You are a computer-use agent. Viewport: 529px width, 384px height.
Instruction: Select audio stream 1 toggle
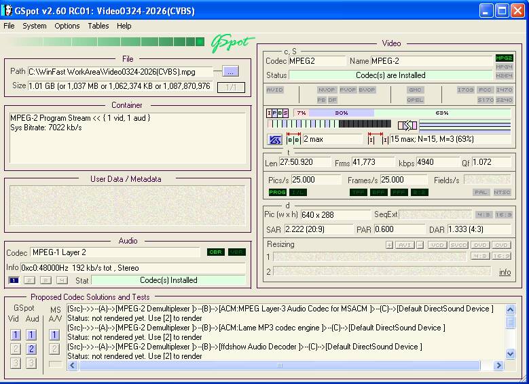[14, 280]
